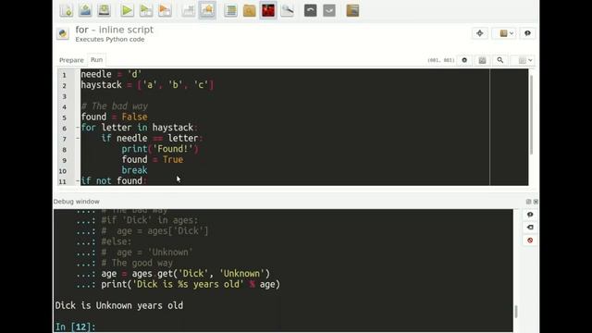Save the experiment via toolbar icon
Viewport: 592px width, 333px height.
tap(104, 10)
